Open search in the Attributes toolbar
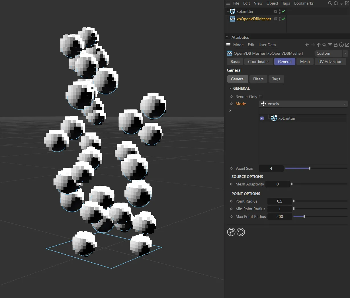Viewport: 350px width, 298px height. pyautogui.click(x=324, y=45)
